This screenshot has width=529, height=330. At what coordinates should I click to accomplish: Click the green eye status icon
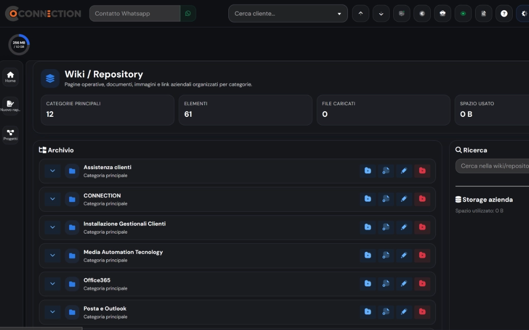tap(463, 14)
